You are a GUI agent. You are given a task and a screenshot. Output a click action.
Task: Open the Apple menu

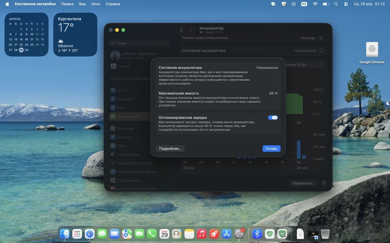[x=7, y=4]
